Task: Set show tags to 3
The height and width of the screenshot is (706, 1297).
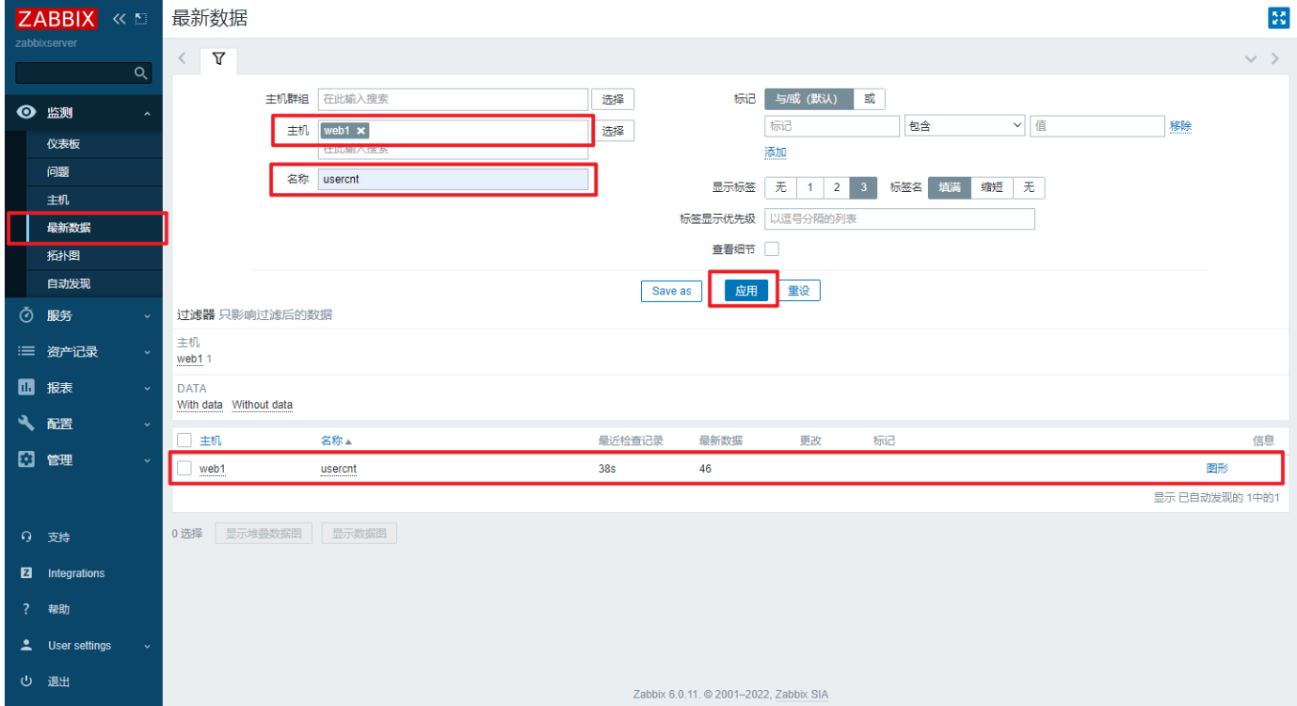Action: pyautogui.click(x=863, y=187)
